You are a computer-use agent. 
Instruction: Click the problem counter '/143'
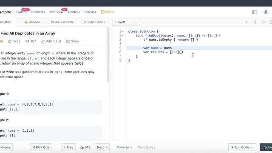[85, 147]
